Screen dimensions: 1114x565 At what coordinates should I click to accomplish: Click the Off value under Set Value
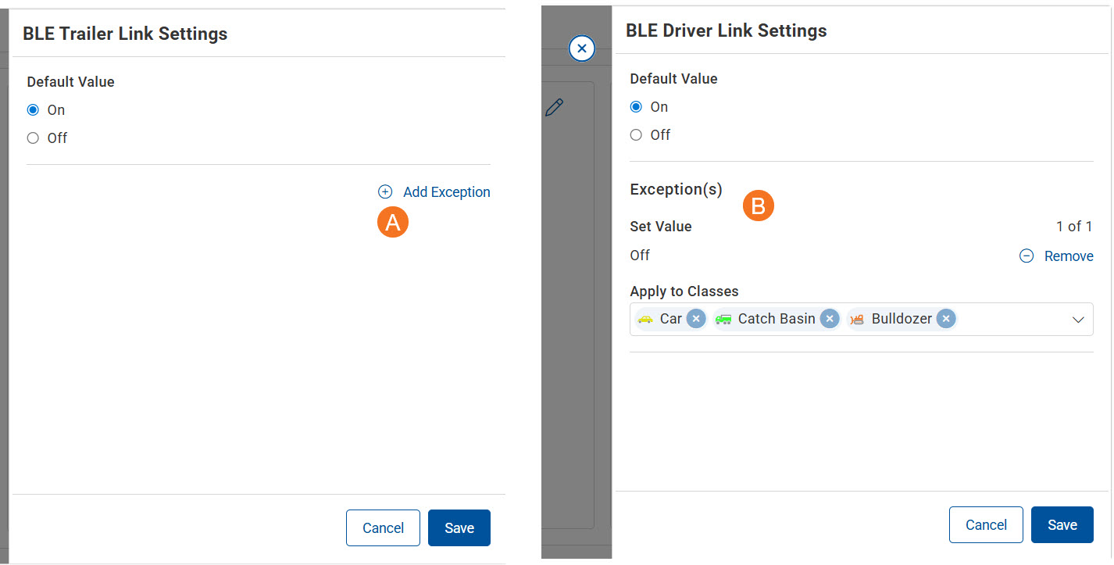[x=640, y=256]
